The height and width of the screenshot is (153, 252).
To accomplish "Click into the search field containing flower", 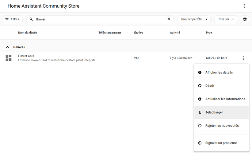I will (99, 19).
